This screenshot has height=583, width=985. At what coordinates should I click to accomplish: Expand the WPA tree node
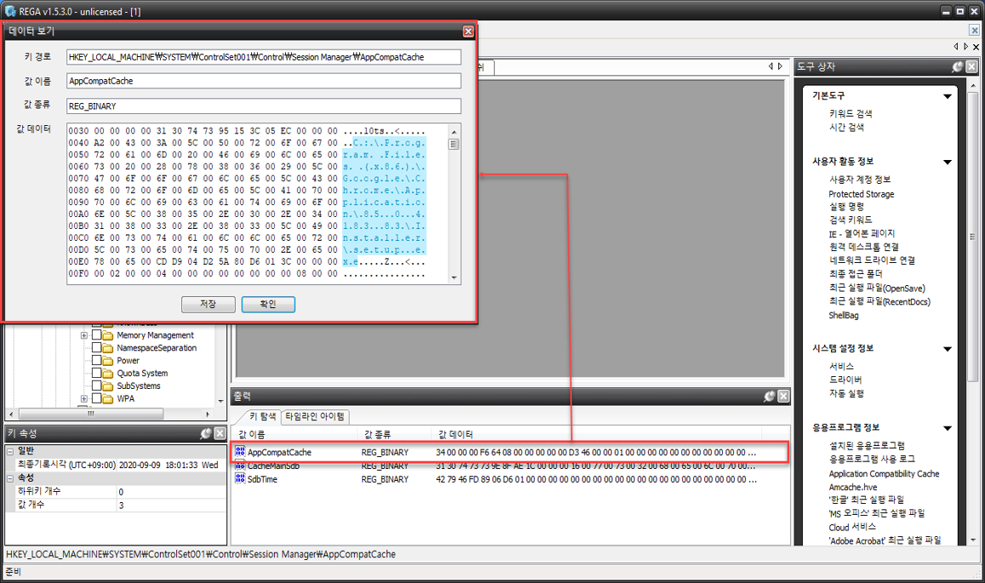click(x=84, y=398)
